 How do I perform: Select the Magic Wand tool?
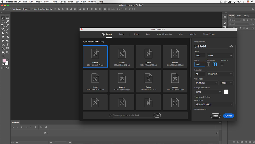pos(7,22)
